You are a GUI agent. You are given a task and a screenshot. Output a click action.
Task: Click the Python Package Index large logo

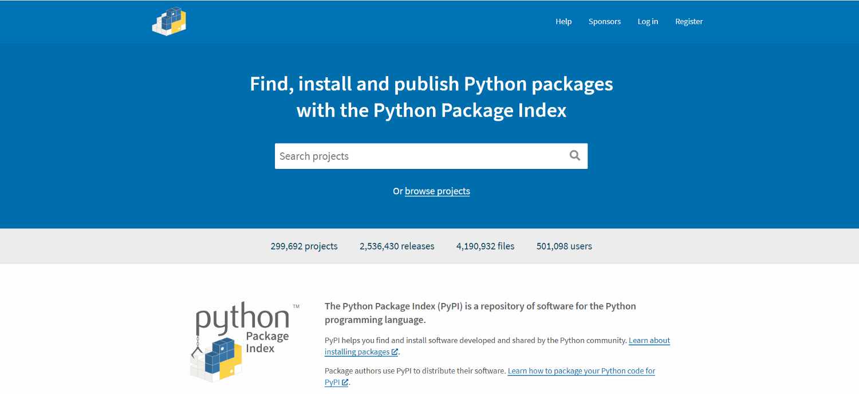point(244,342)
